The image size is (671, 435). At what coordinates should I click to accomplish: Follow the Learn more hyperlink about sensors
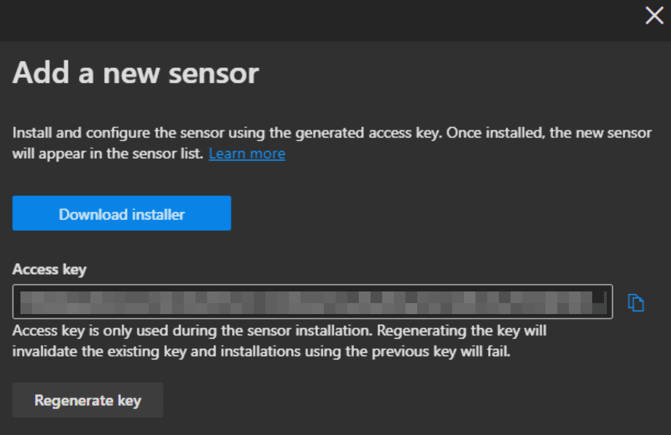tap(247, 154)
